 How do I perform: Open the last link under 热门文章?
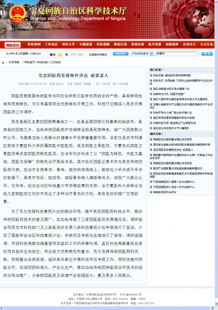coord(171,128)
